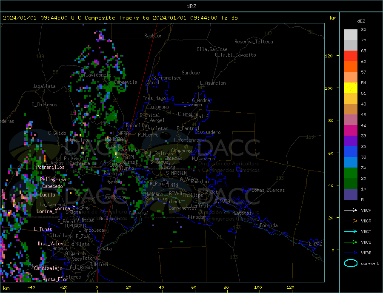
Task: Click the cyan VBCT arrow in legend
Action: point(351,231)
